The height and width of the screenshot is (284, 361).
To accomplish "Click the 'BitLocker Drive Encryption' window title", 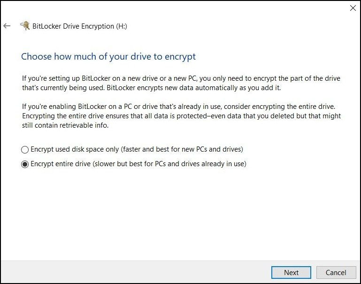I will [x=73, y=26].
